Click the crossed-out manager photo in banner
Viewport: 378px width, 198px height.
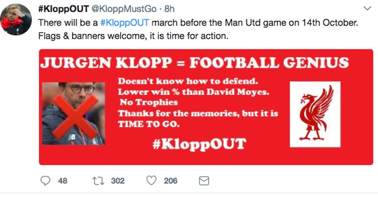point(74,113)
